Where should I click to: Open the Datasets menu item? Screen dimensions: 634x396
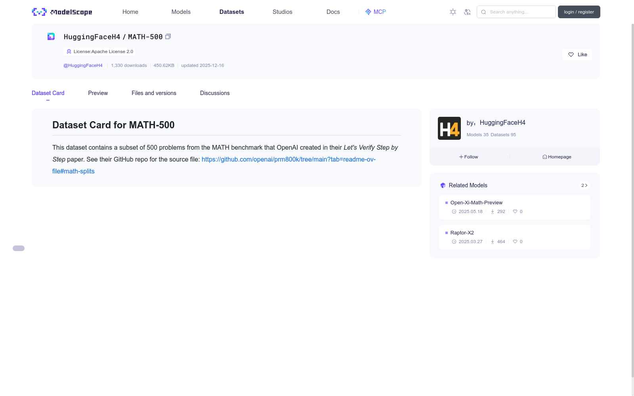click(232, 12)
